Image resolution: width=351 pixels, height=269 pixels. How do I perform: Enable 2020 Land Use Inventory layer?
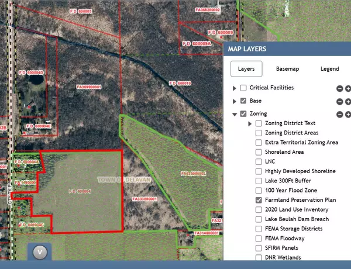[x=259, y=209]
